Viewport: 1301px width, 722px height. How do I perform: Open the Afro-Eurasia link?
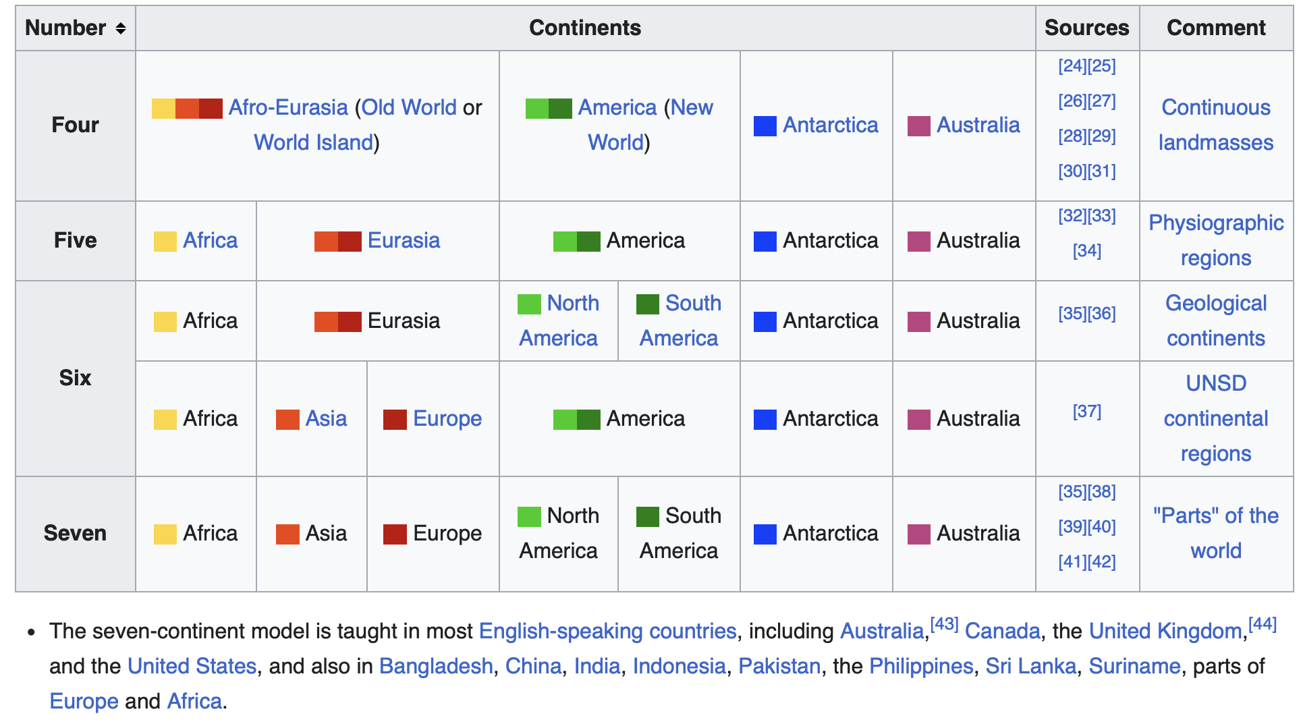[288, 107]
